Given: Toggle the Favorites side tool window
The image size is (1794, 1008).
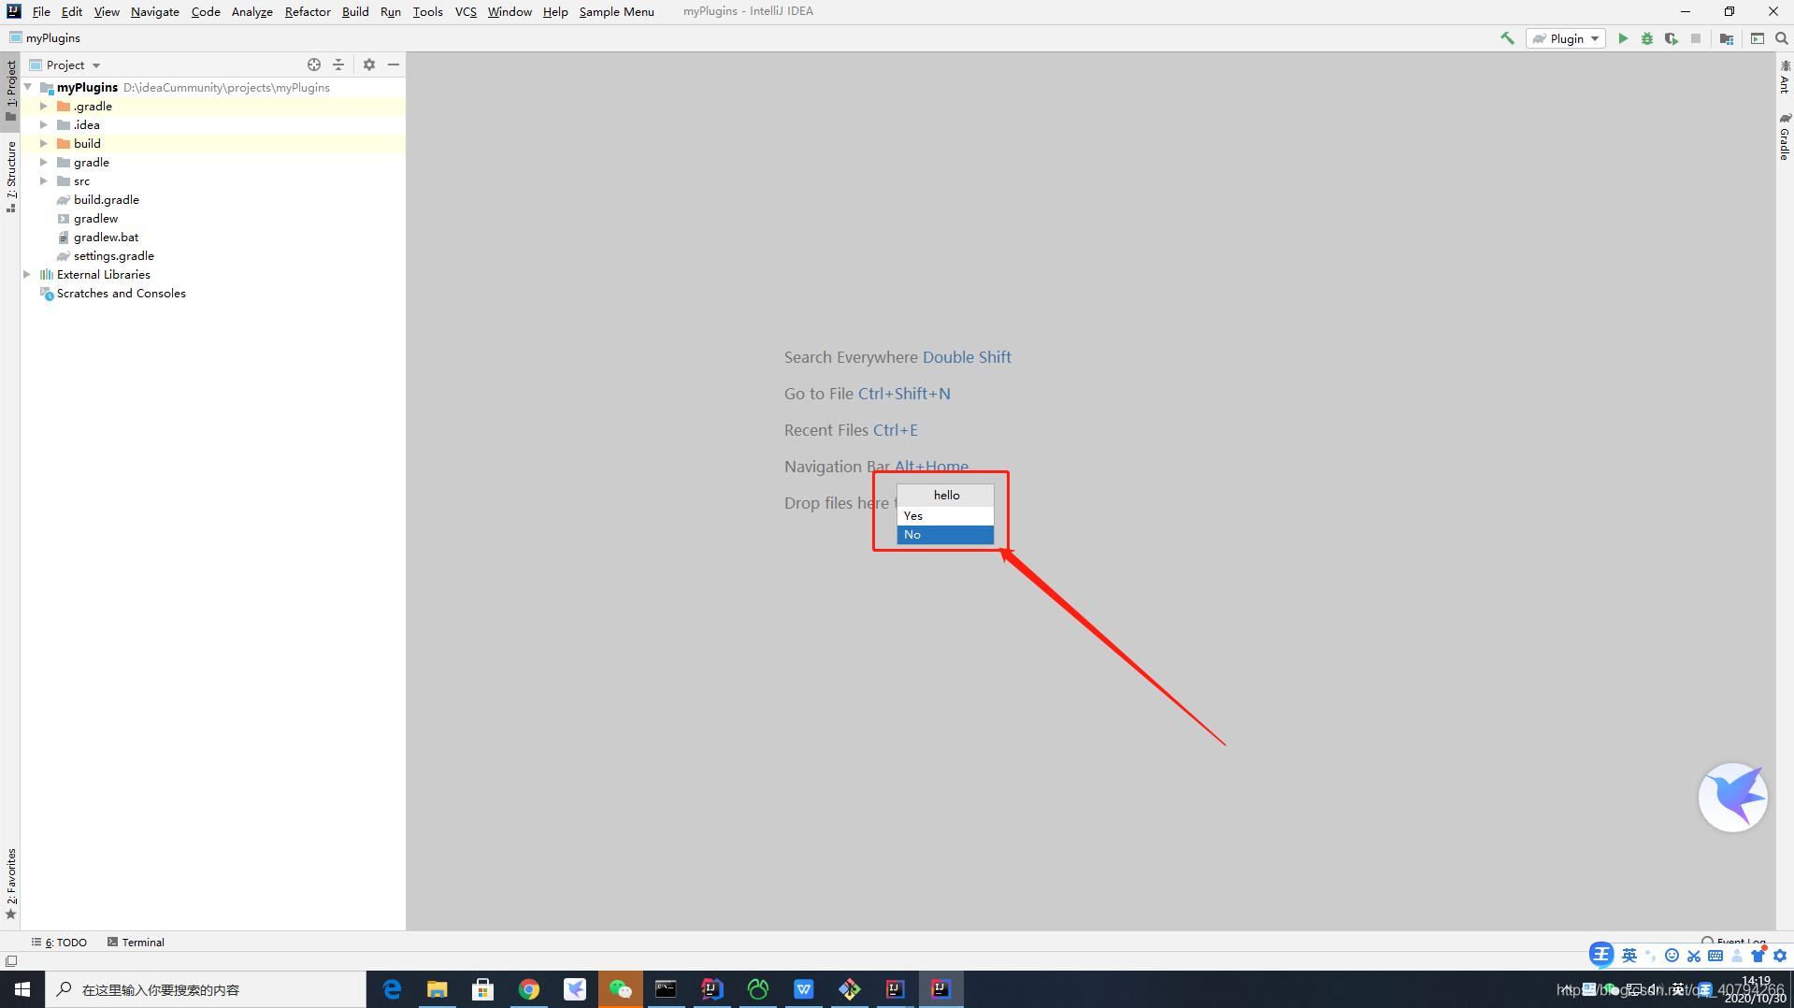Looking at the screenshot, I should point(10,883).
